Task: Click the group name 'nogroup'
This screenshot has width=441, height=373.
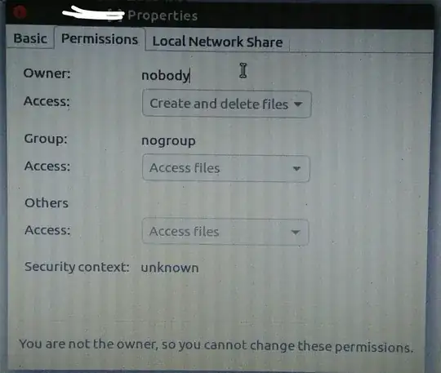Action: pos(168,141)
